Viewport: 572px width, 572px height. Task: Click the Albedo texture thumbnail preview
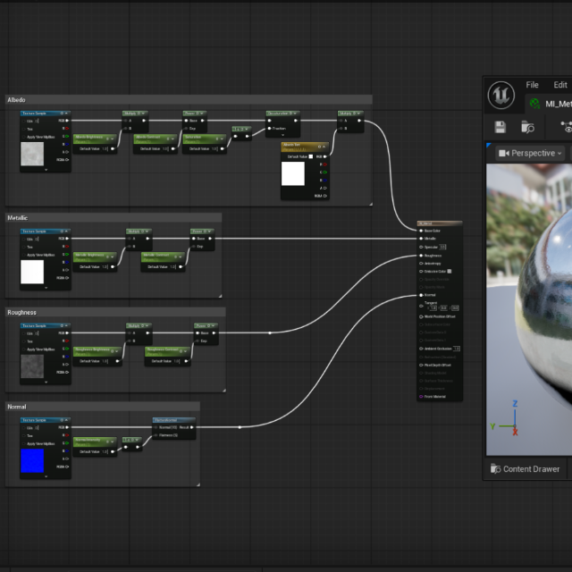pos(32,154)
